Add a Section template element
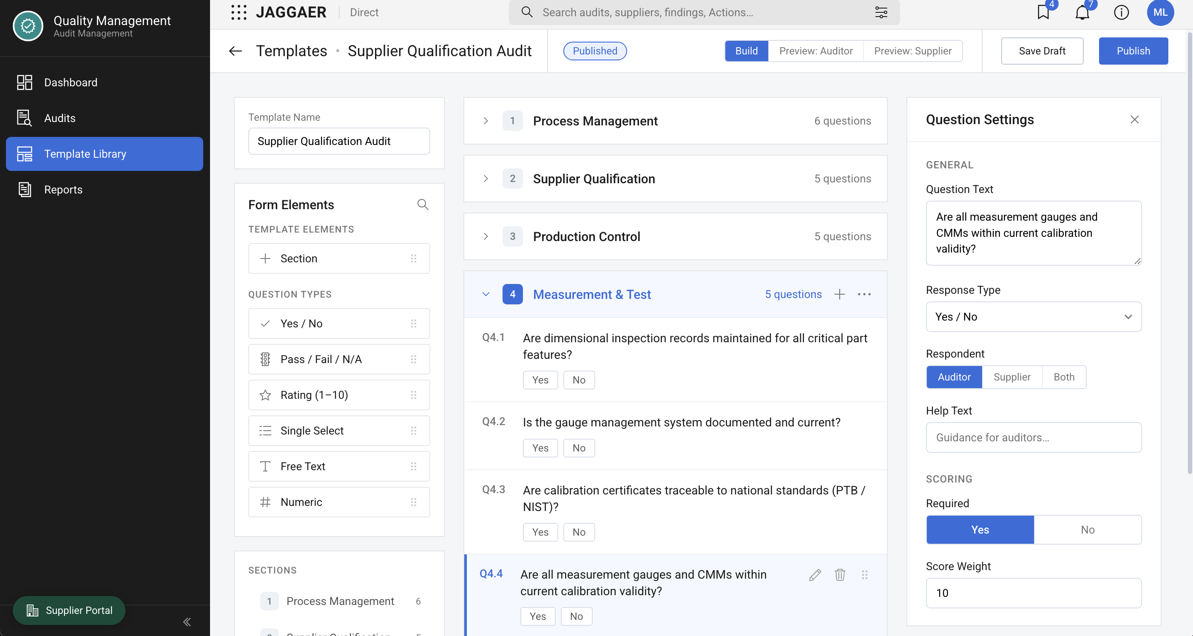 (x=339, y=258)
